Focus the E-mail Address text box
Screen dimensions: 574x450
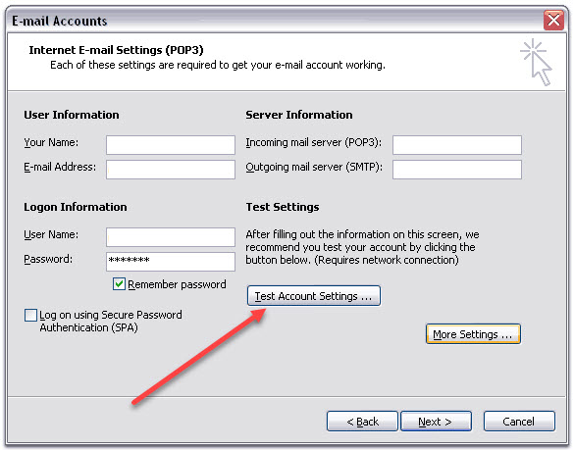tap(170, 170)
